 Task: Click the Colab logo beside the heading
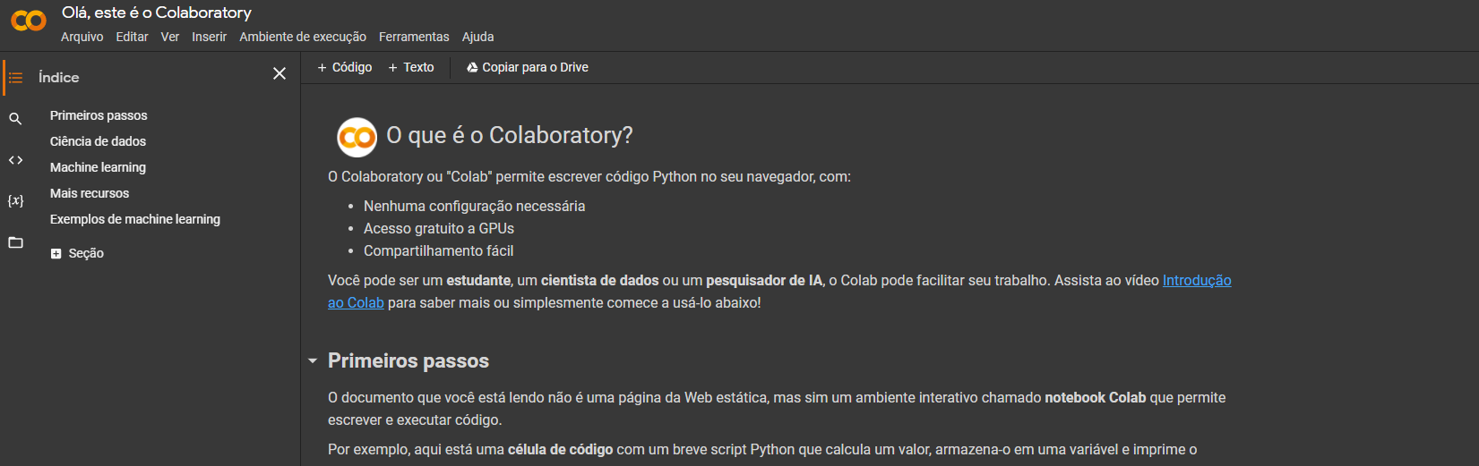pyautogui.click(x=357, y=137)
